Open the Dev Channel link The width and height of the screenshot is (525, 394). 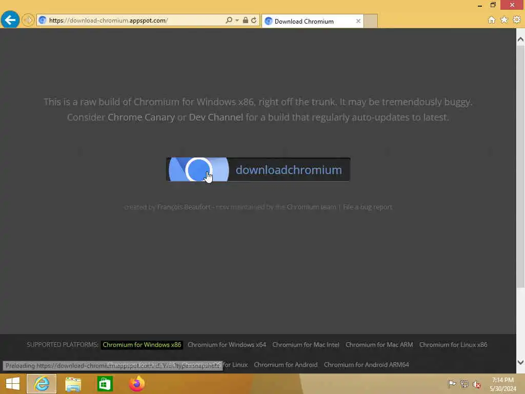(216, 117)
